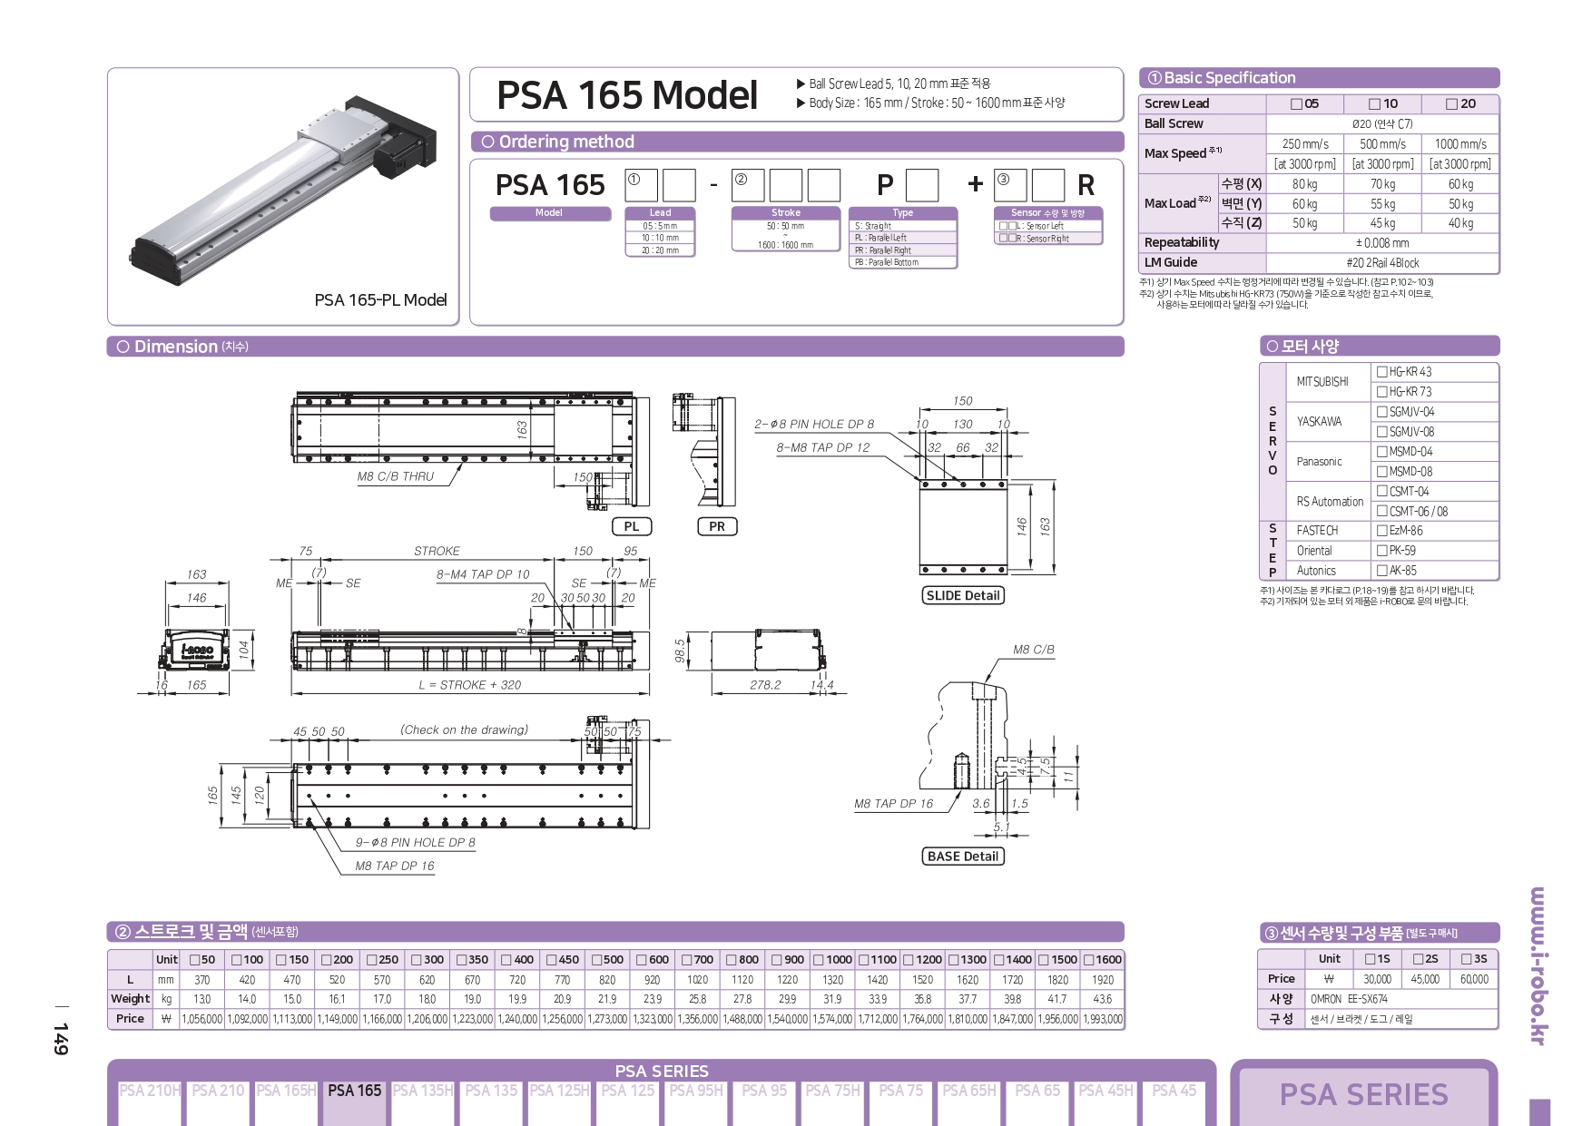Screen dimensions: 1592x1126
Task: Go to the PSA 95 tab
Action: coord(764,1102)
